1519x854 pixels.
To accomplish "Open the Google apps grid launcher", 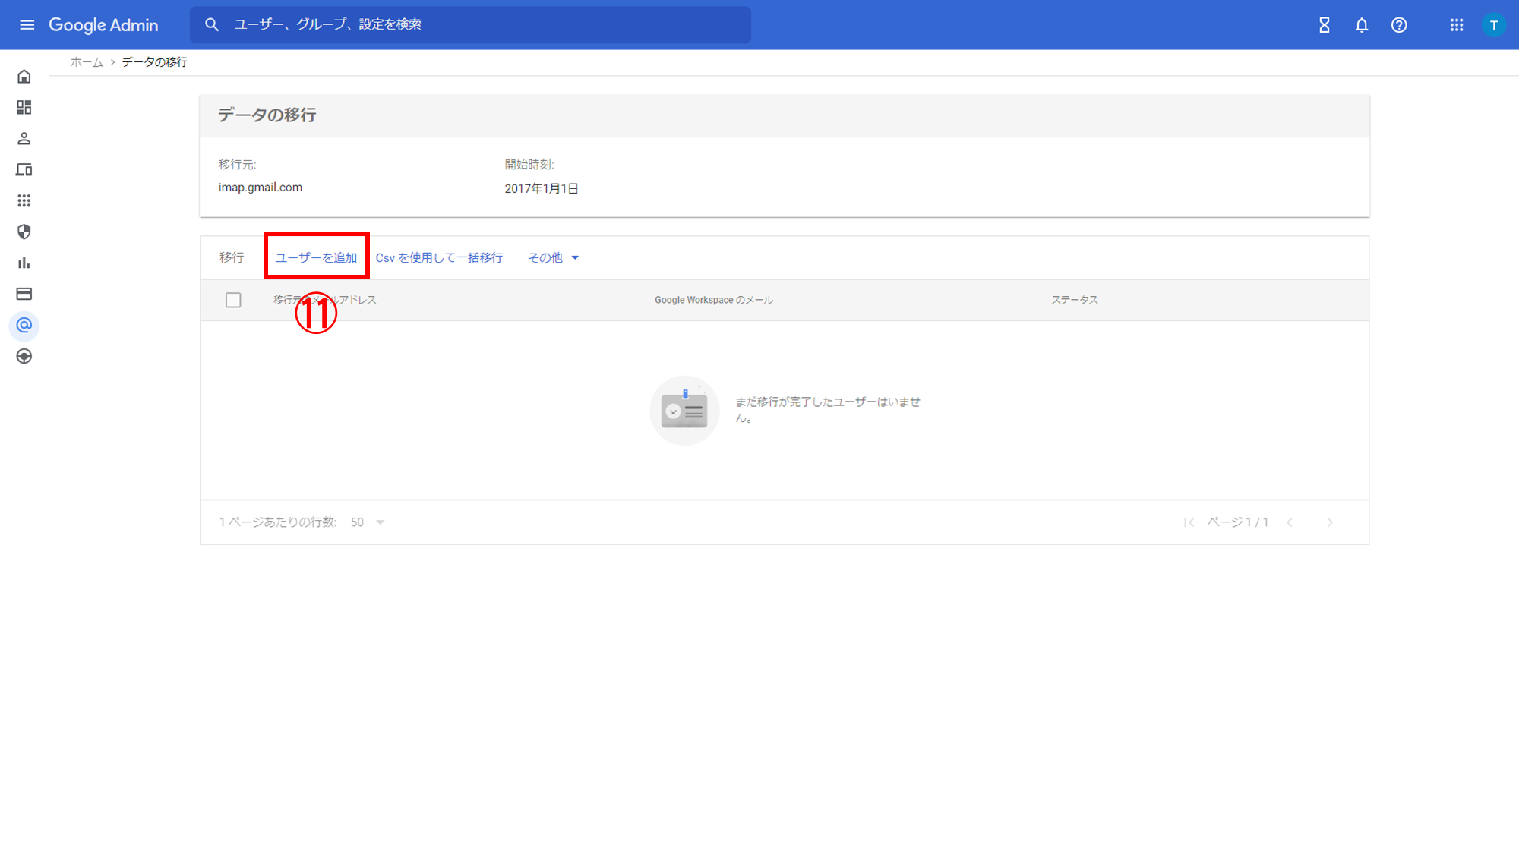I will (x=1457, y=25).
